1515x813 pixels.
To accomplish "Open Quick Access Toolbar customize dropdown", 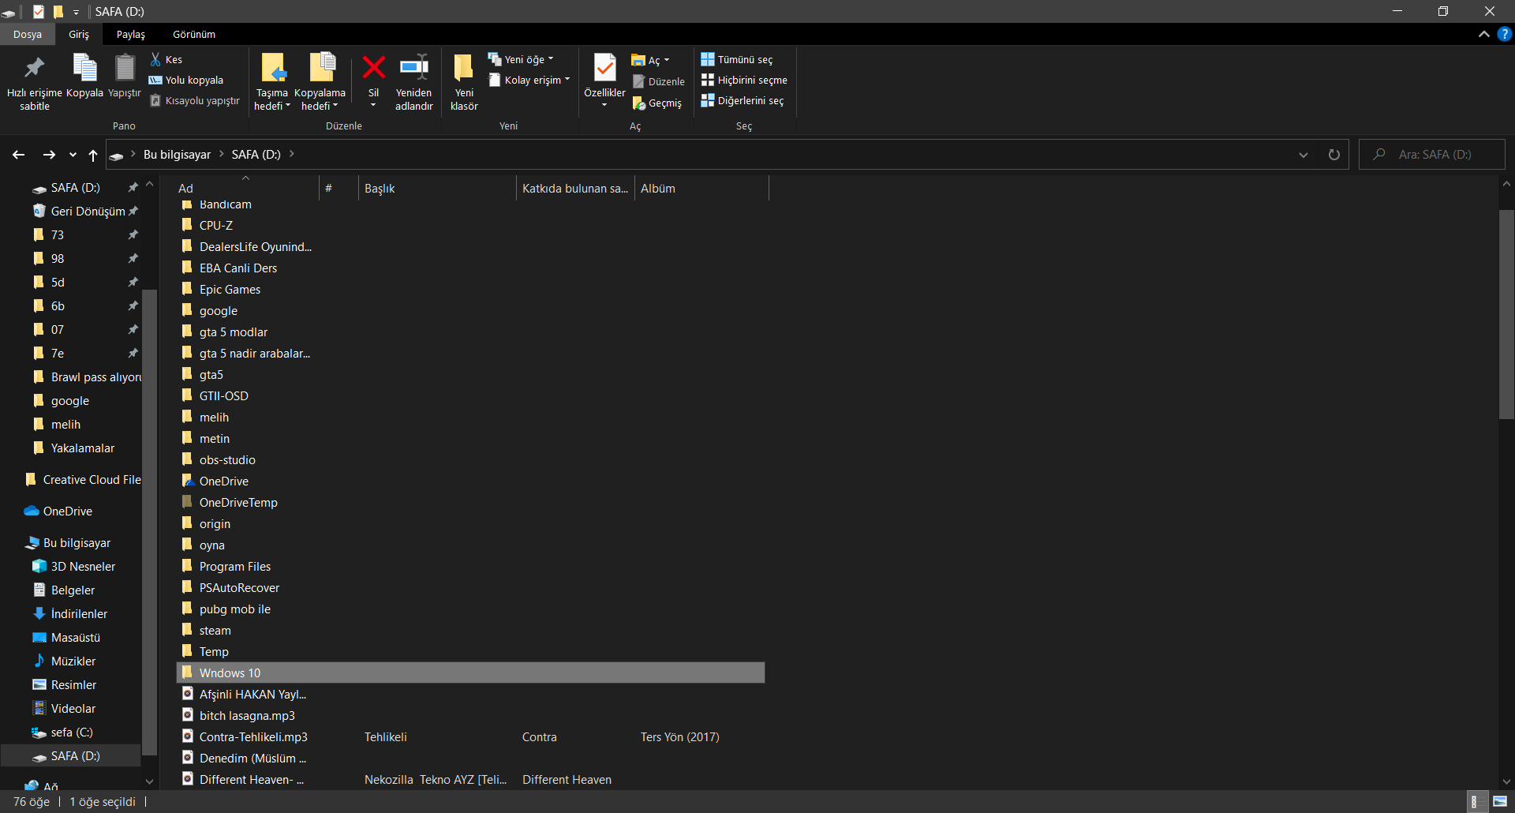I will point(77,12).
